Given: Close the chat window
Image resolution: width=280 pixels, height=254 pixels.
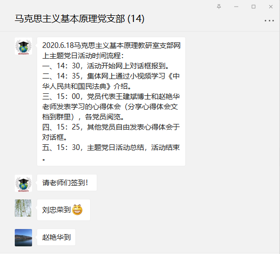Looking at the screenshot, I should (271, 7).
